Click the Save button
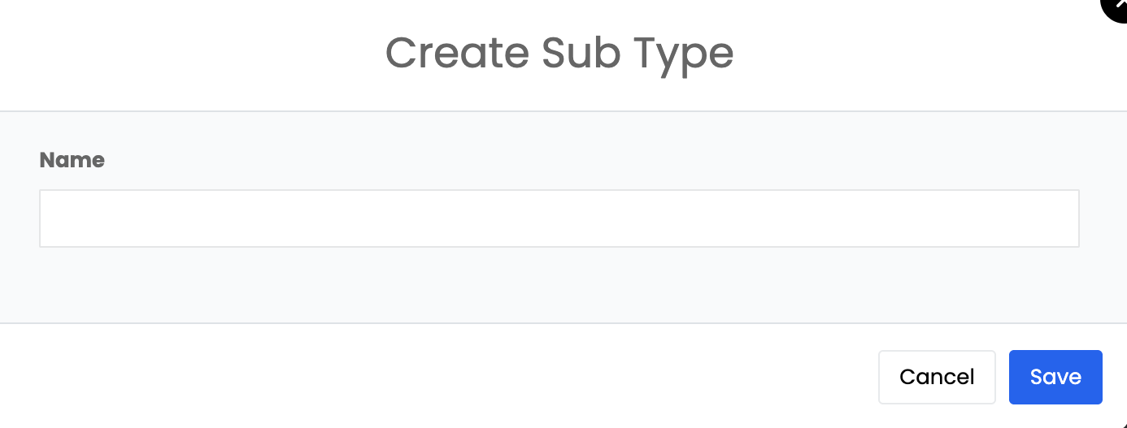Screen dimensions: 1127x428 click(x=1055, y=377)
